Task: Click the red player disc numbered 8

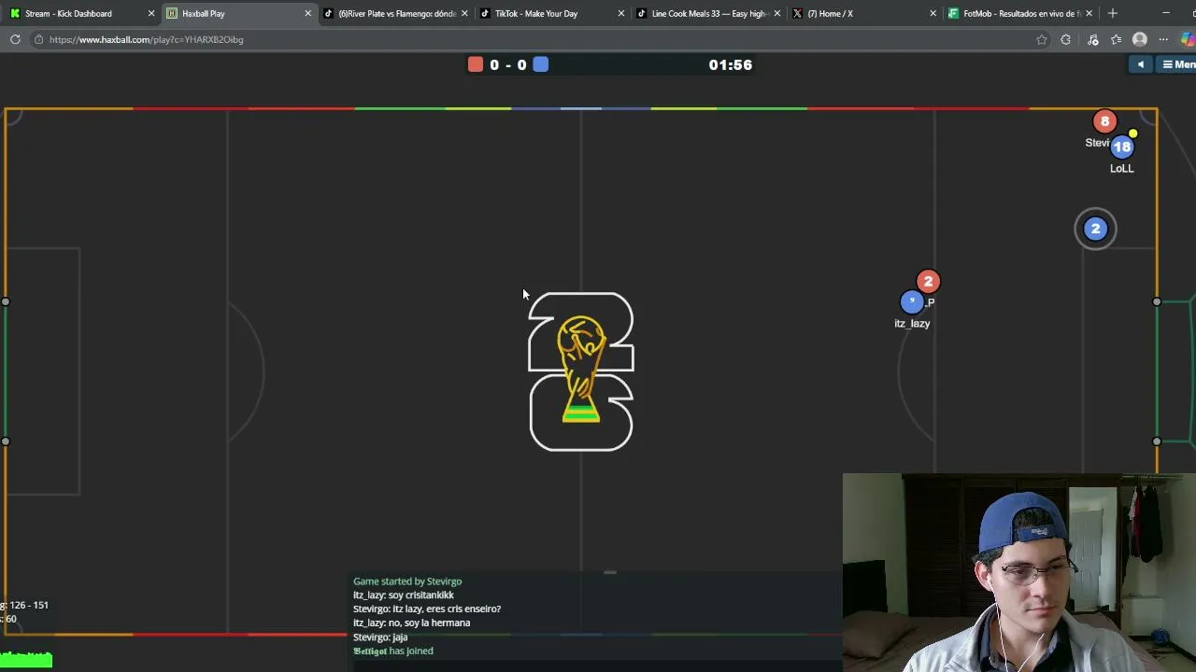Action: click(x=1104, y=121)
